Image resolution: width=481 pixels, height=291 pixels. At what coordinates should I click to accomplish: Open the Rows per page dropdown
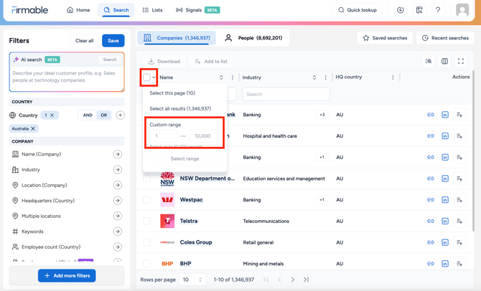click(x=192, y=280)
